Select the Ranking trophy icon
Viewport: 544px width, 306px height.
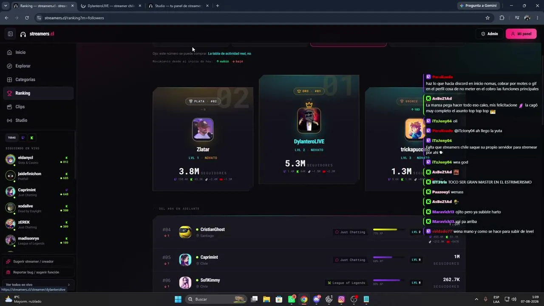(9, 93)
